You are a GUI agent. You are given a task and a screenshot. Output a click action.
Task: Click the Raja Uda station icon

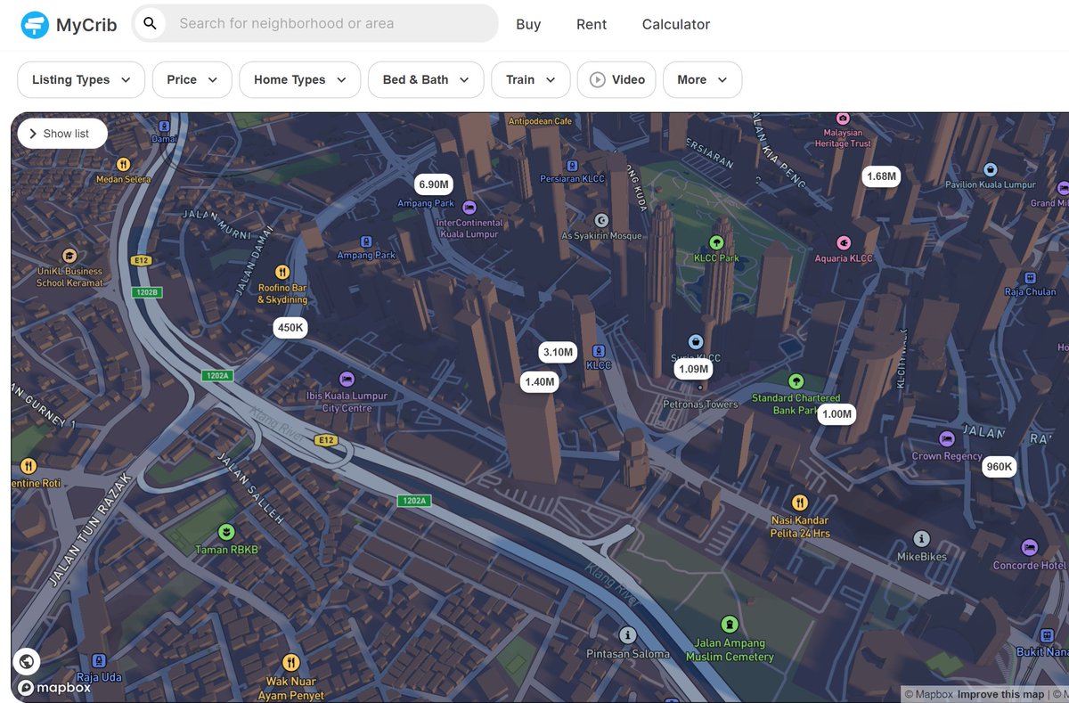tap(99, 660)
